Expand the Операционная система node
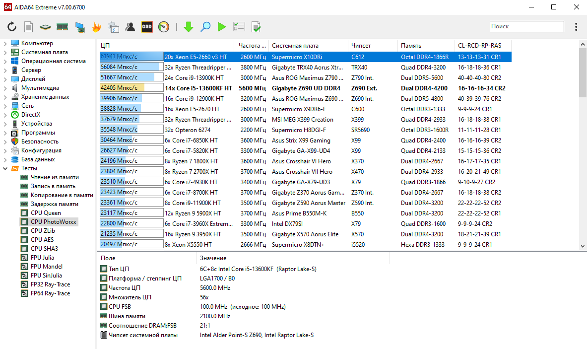The image size is (587, 349). coord(5,62)
